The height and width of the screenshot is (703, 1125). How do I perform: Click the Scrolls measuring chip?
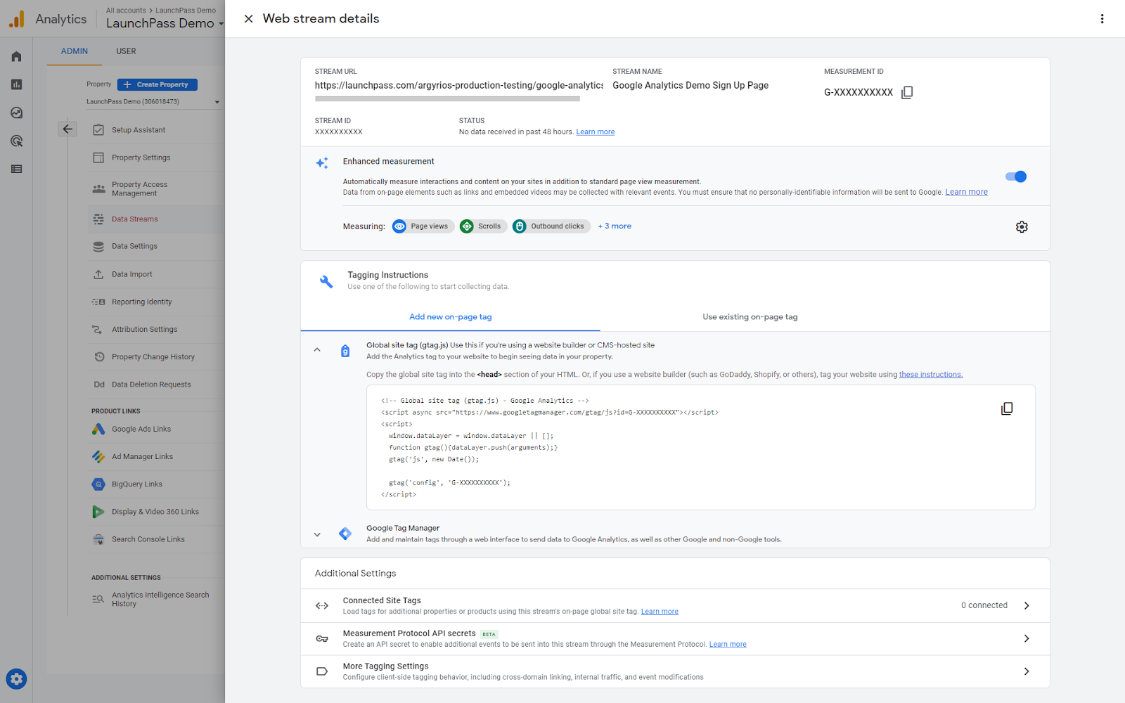483,226
